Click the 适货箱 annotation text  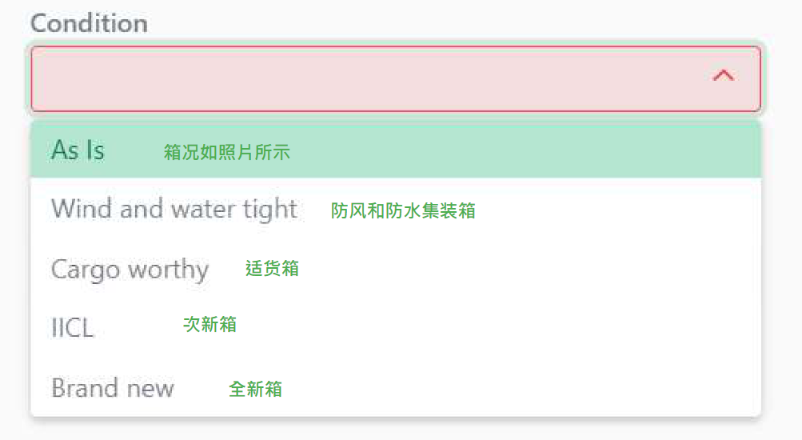[x=272, y=269]
